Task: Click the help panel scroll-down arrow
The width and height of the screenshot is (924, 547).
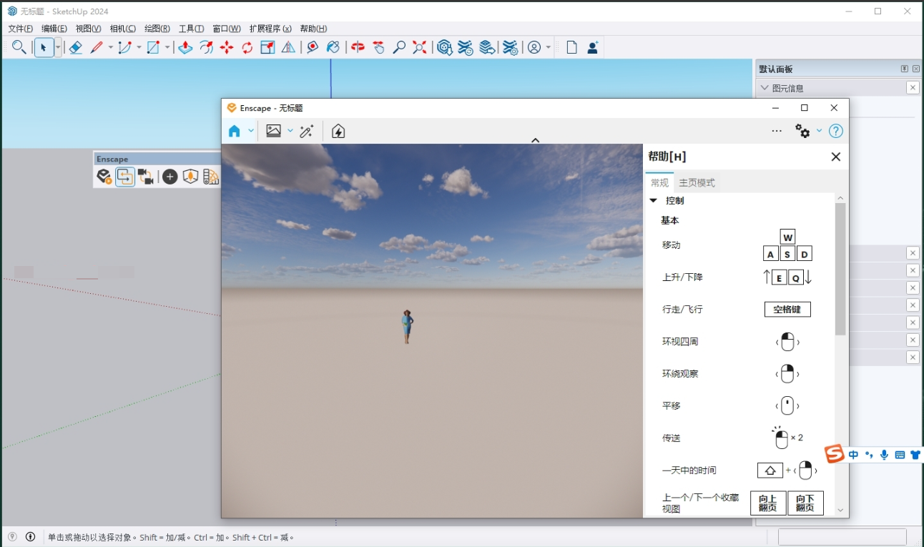Action: click(840, 511)
